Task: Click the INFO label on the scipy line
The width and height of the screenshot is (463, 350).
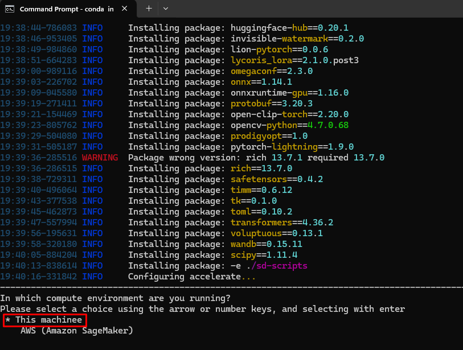Action: (x=92, y=255)
